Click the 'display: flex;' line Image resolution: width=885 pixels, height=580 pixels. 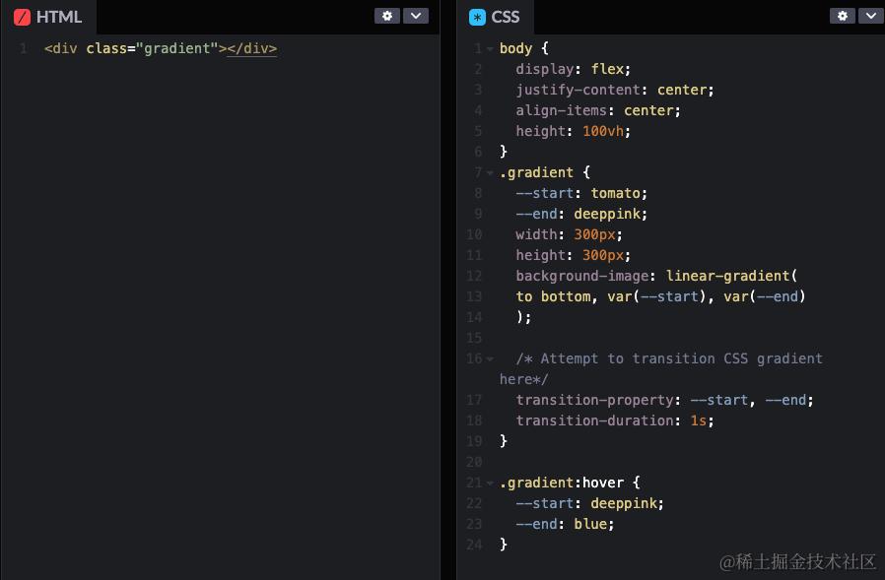coord(573,69)
